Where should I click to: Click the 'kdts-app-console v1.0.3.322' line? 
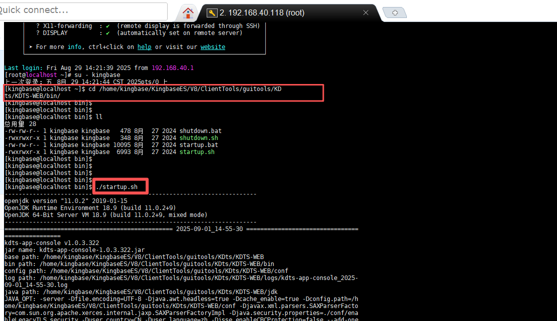pyautogui.click(x=52, y=243)
